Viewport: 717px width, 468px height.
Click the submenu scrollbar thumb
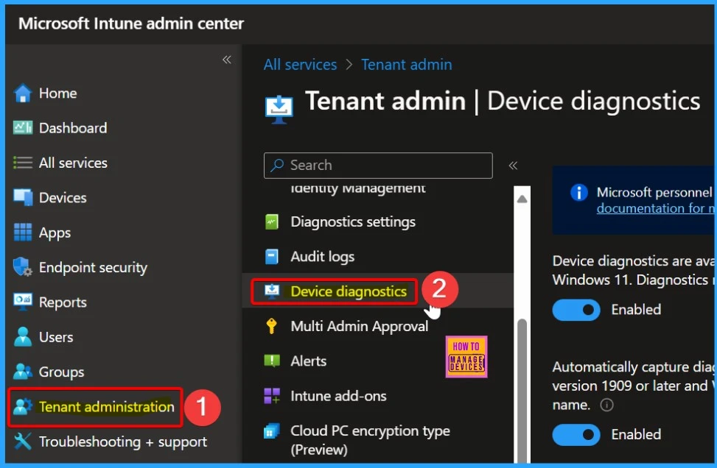pos(522,391)
